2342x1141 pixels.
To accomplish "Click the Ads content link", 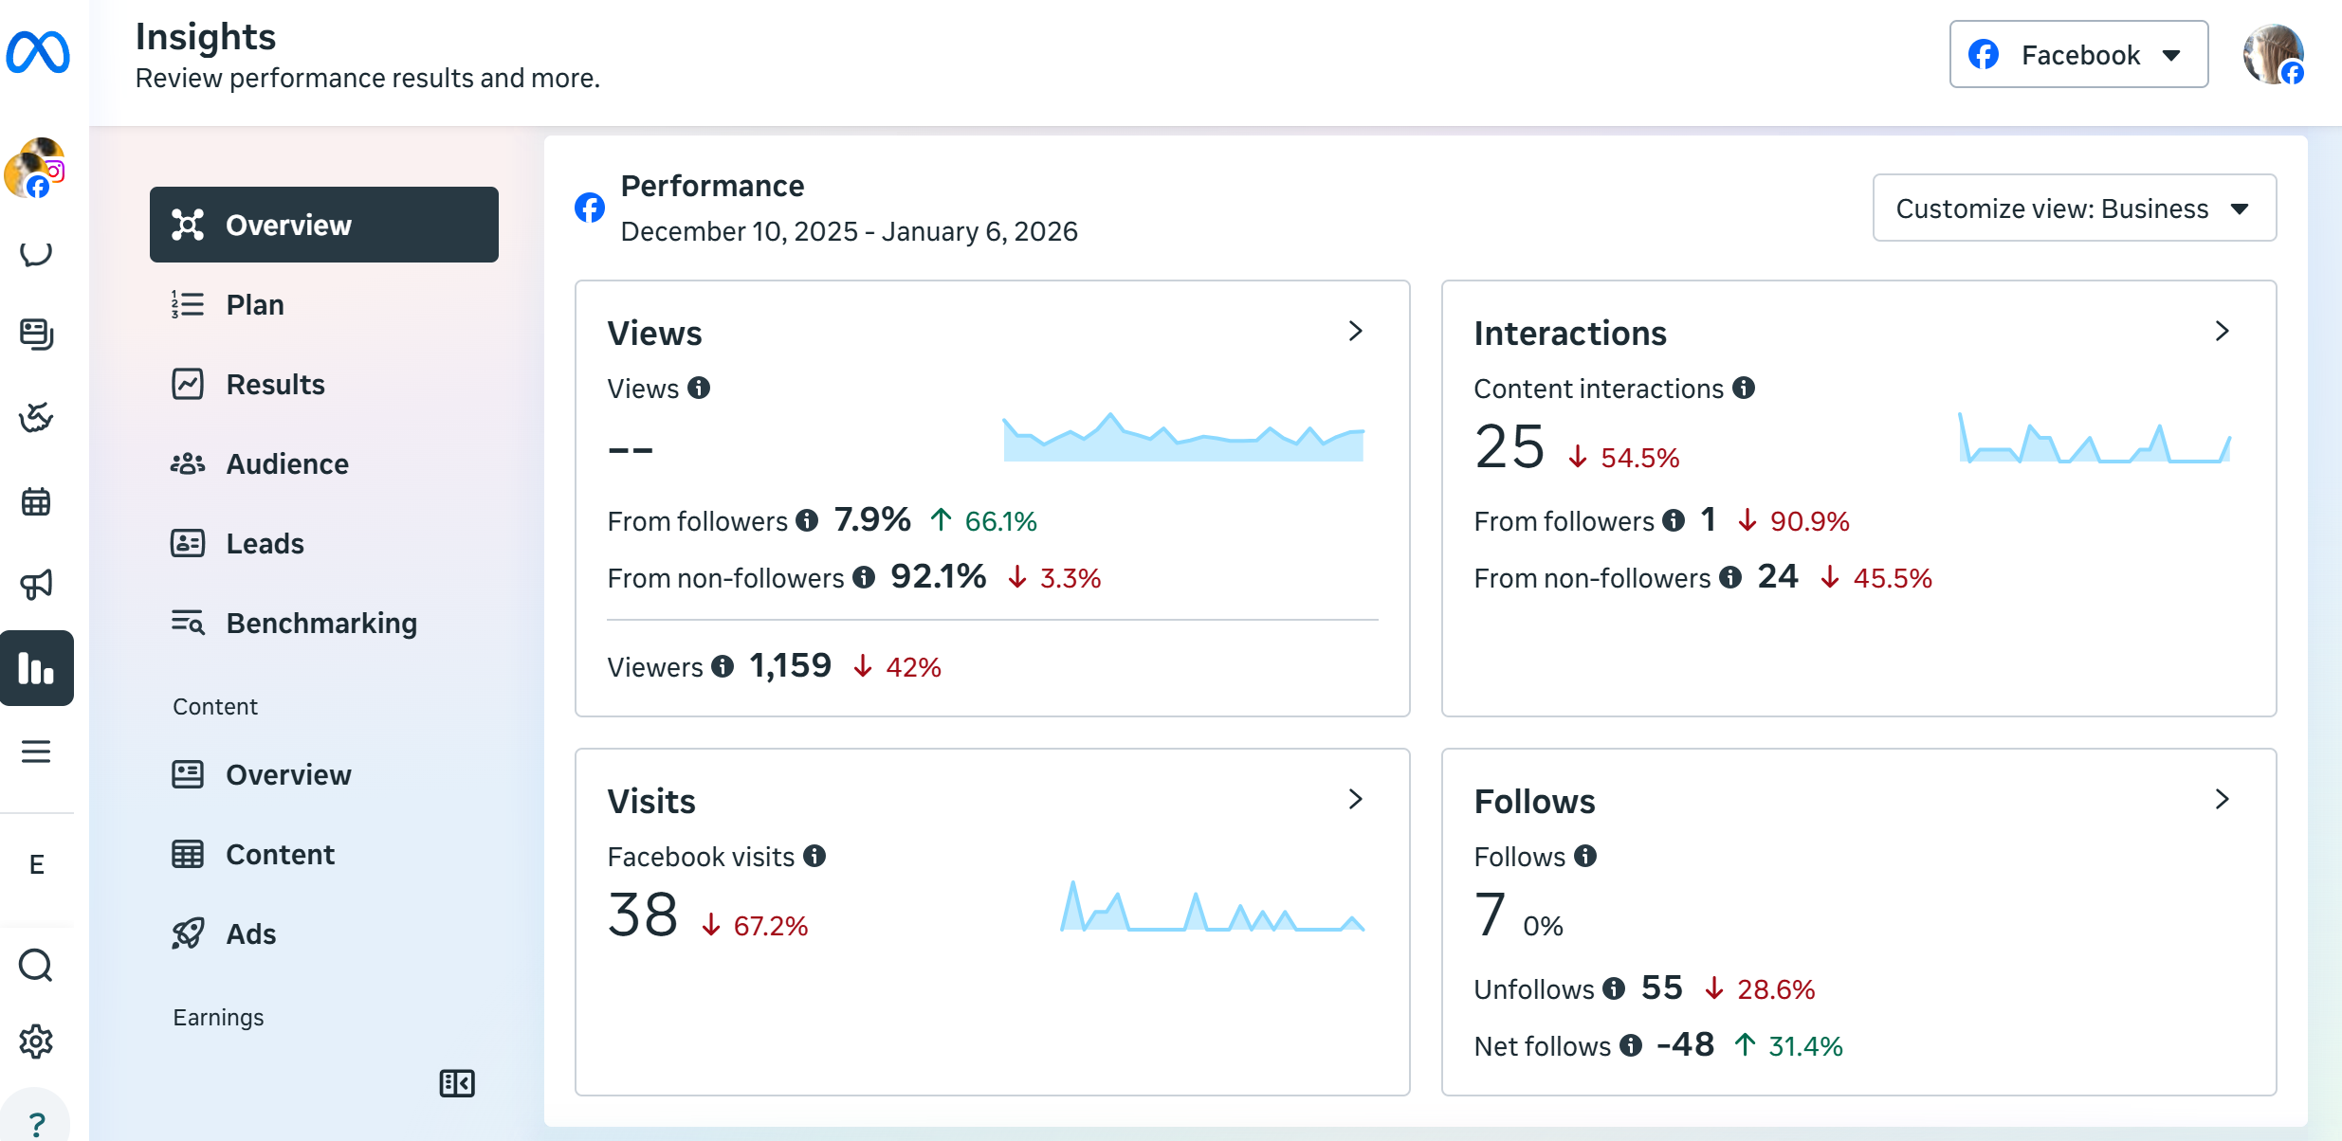I will 250,933.
